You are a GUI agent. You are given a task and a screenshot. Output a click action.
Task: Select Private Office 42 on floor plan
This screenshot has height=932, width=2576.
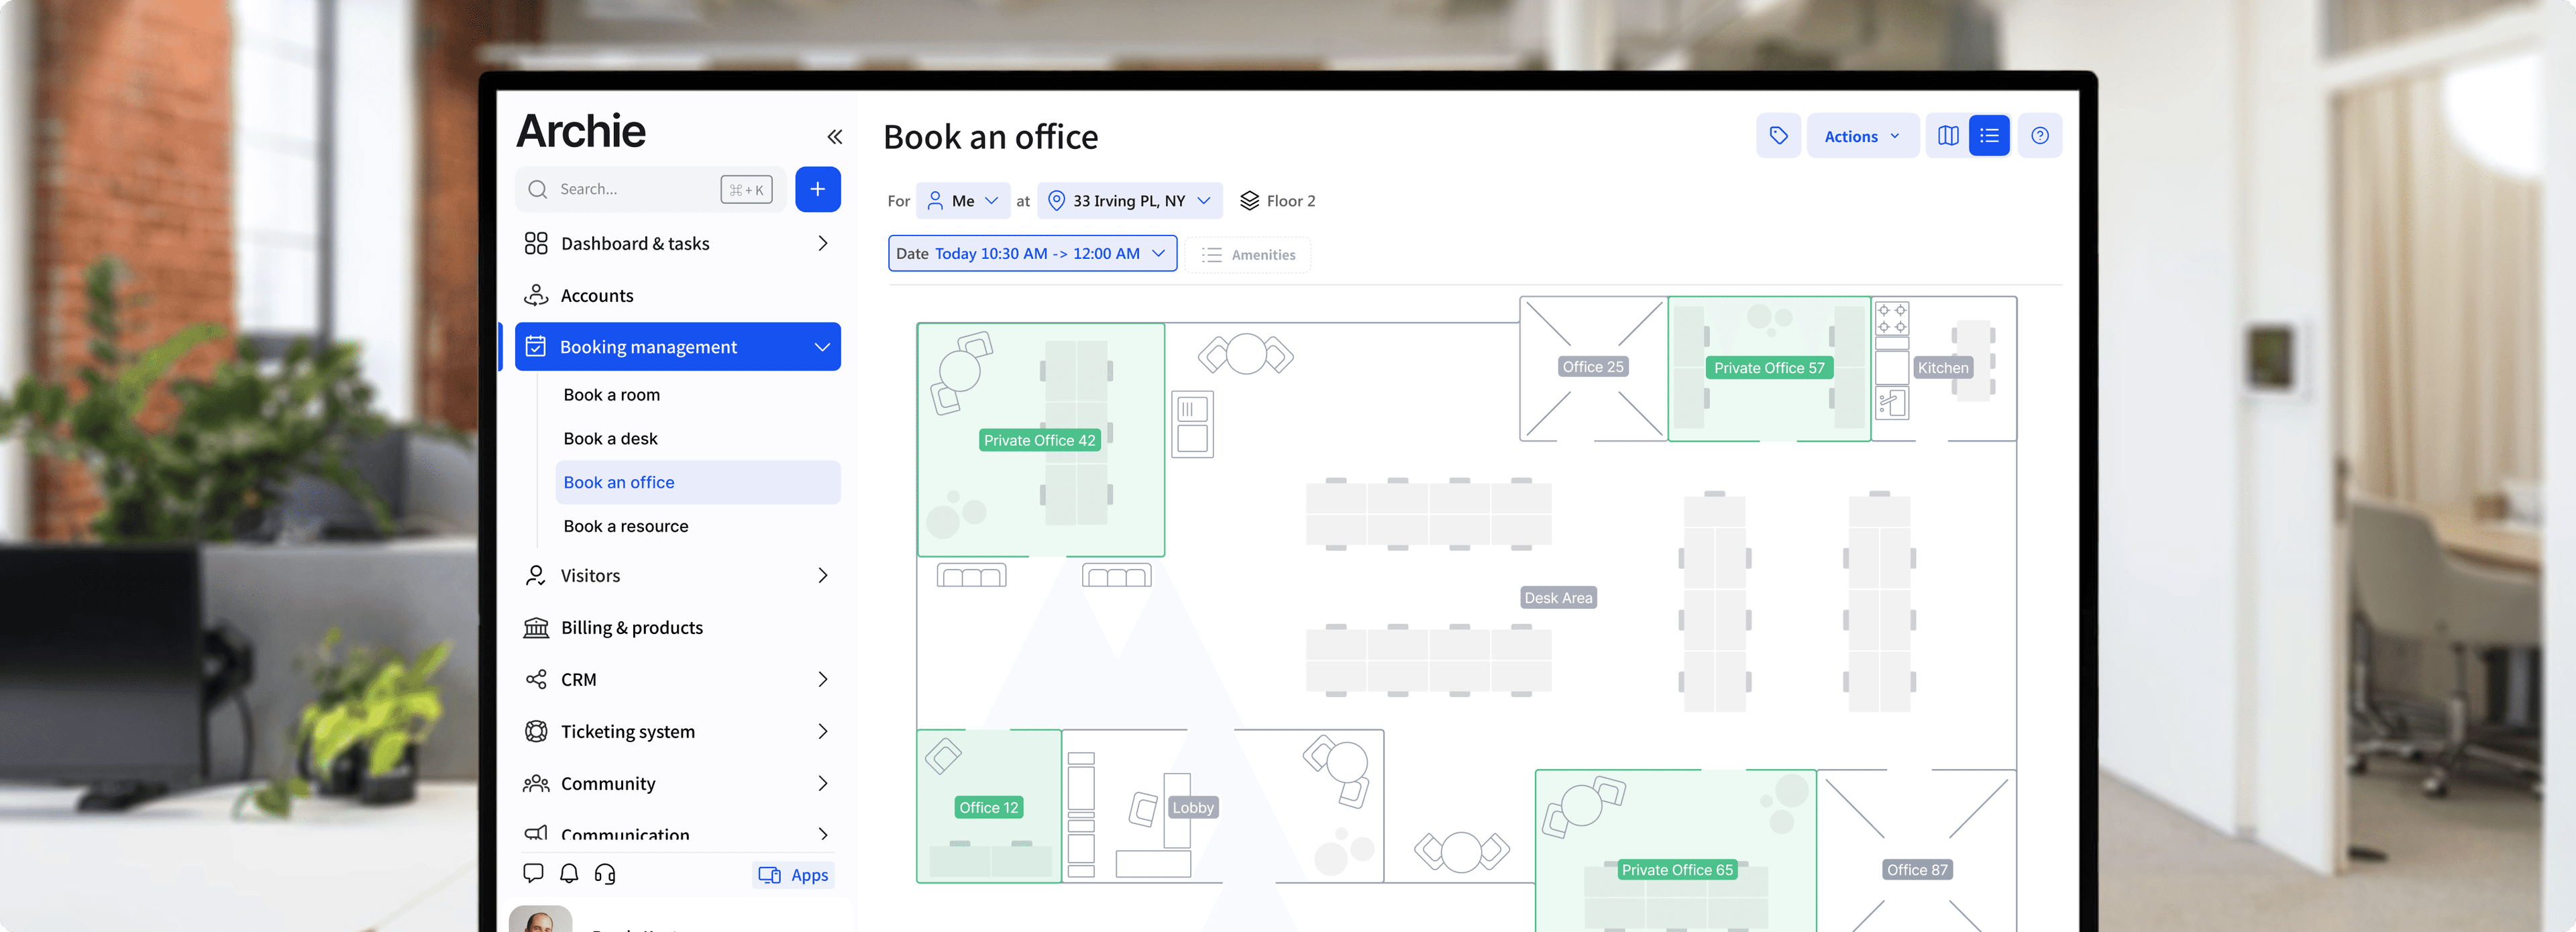(1039, 440)
